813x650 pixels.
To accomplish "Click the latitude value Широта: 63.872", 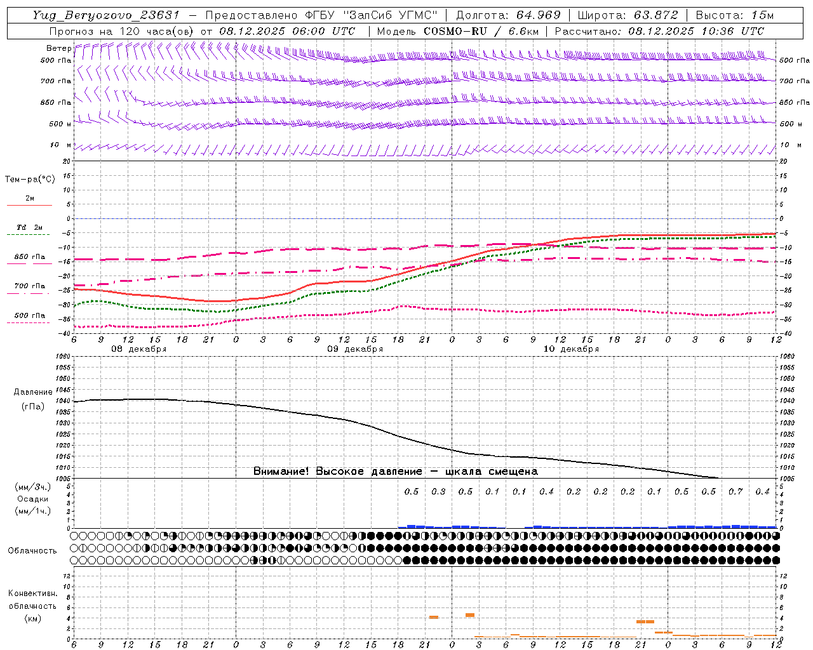I will click(628, 15).
